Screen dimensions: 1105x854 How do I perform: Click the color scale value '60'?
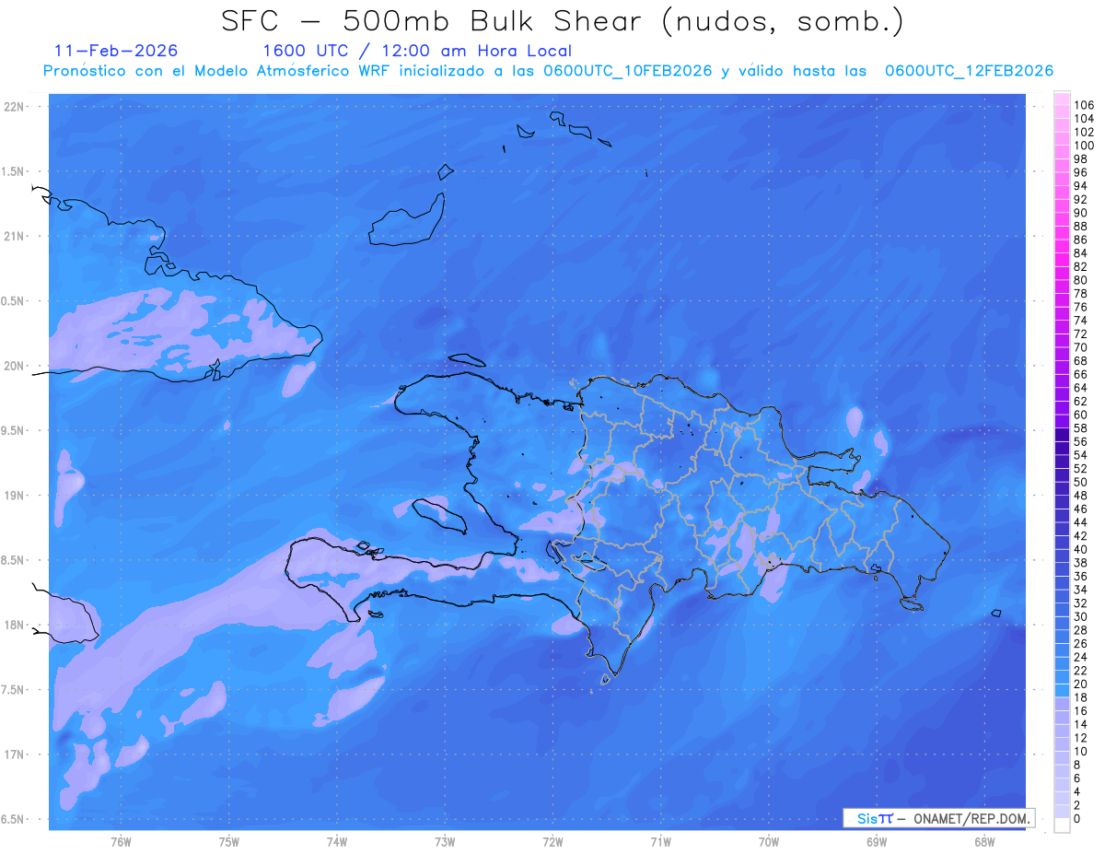pyautogui.click(x=1081, y=415)
